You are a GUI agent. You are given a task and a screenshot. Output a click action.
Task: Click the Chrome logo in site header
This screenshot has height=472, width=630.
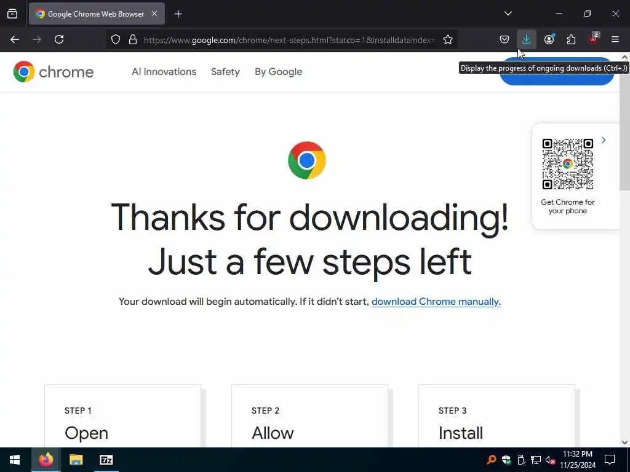(53, 72)
